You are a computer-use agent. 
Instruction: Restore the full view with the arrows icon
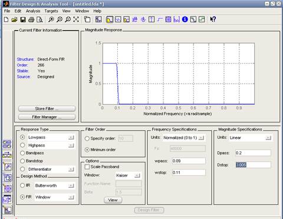(76, 19)
